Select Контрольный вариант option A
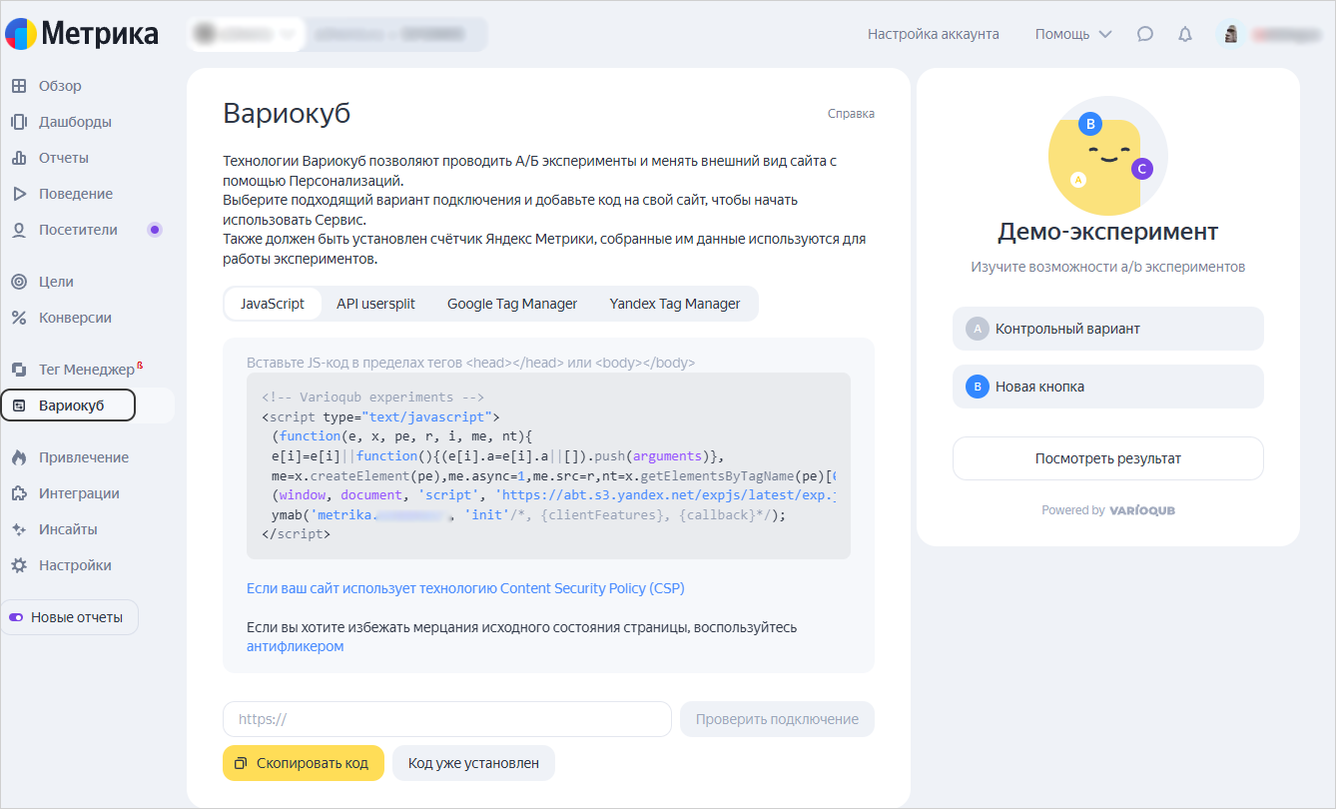Viewport: 1336px width, 809px height. (x=1107, y=329)
